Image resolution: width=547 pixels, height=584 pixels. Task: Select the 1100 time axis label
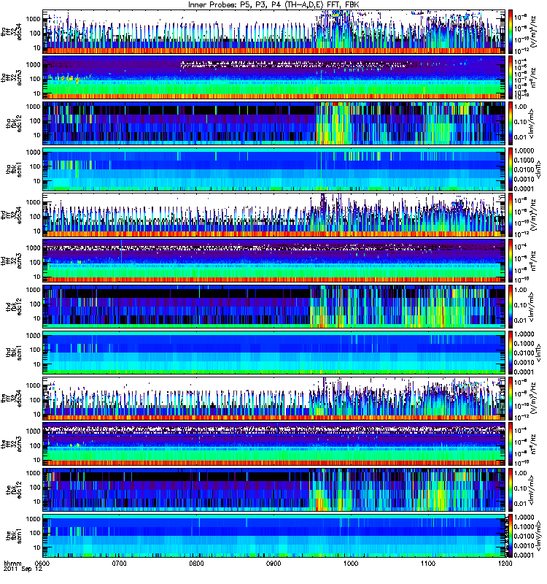tap(428, 563)
